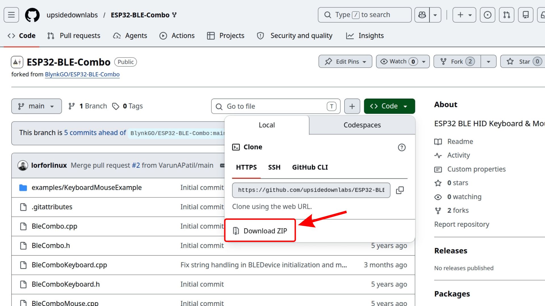Go to GitHub homepage via Octocat logo
This screenshot has height=306, width=545.
32,15
